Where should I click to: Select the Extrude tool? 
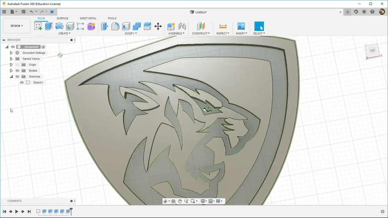click(x=48, y=26)
